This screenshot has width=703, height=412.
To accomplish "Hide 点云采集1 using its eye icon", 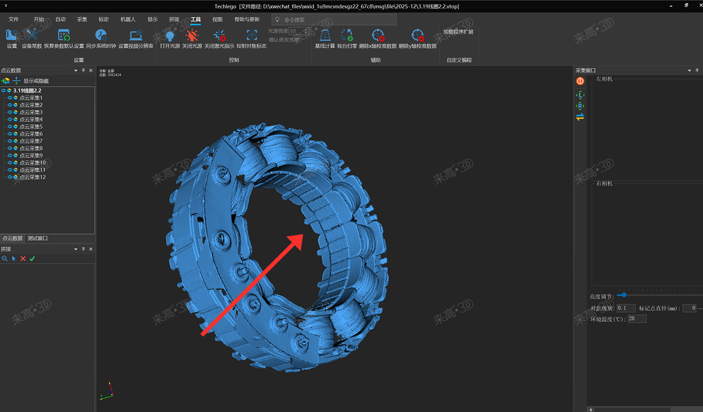I will [10, 98].
